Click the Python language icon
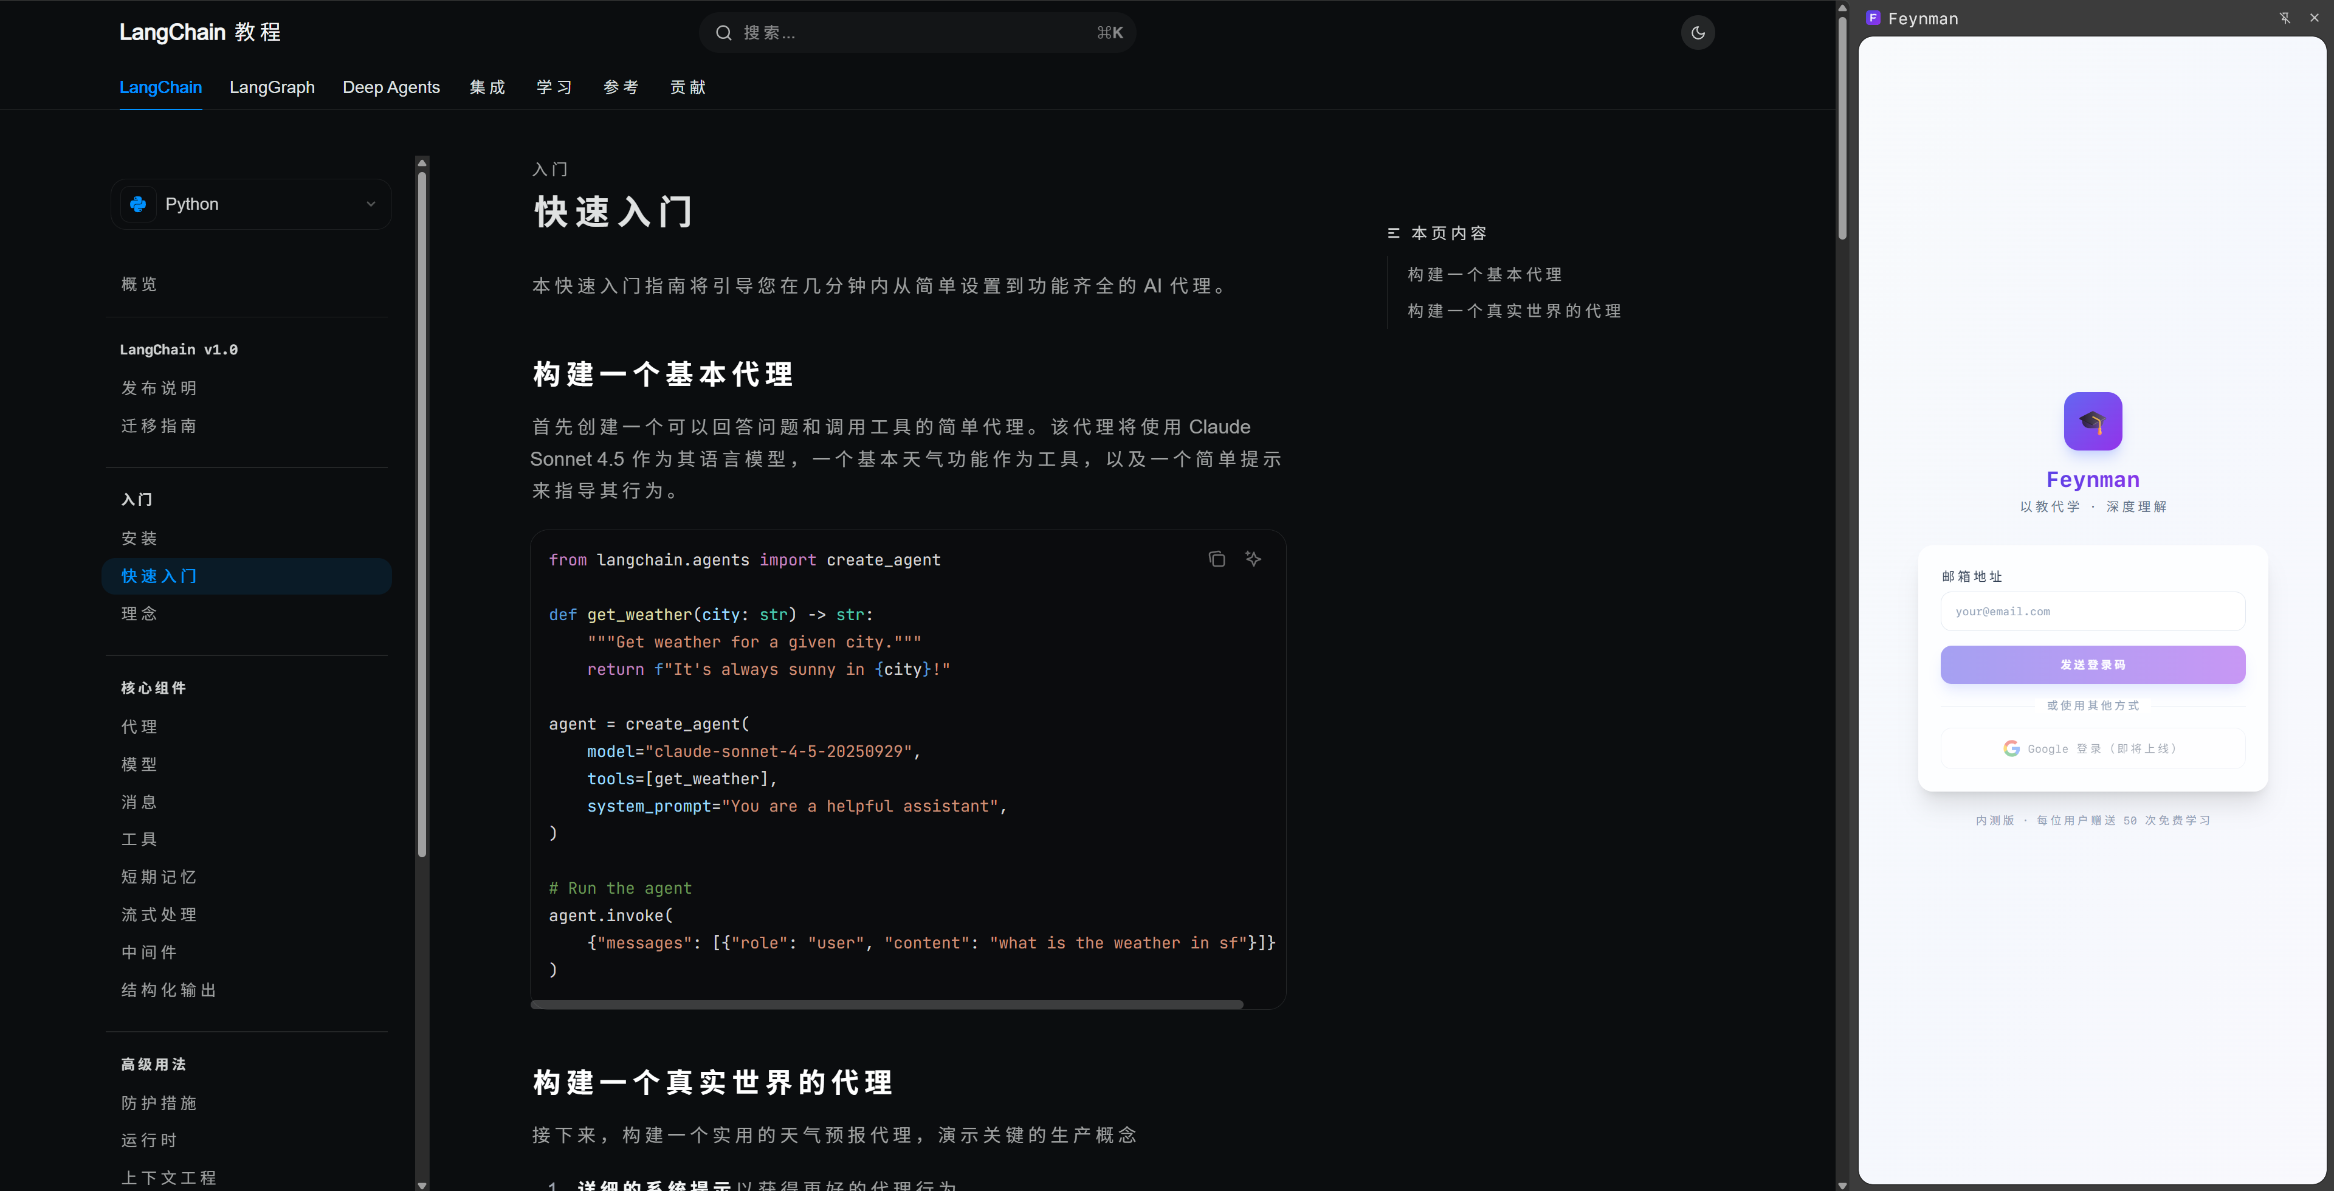This screenshot has width=2334, height=1191. point(139,204)
